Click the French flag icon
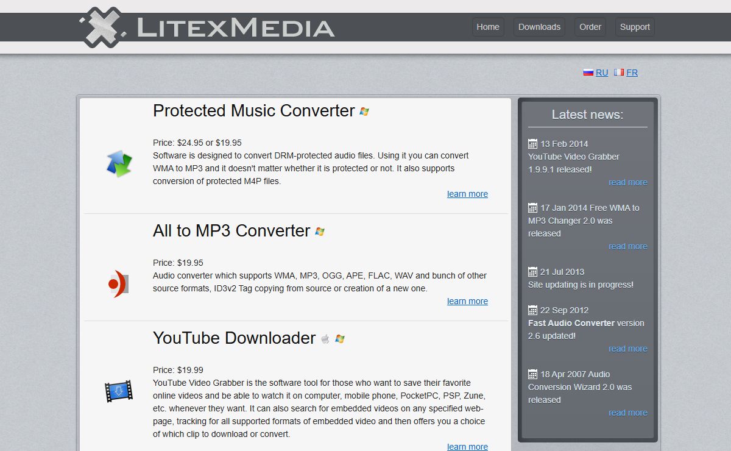731x451 pixels. click(x=619, y=72)
